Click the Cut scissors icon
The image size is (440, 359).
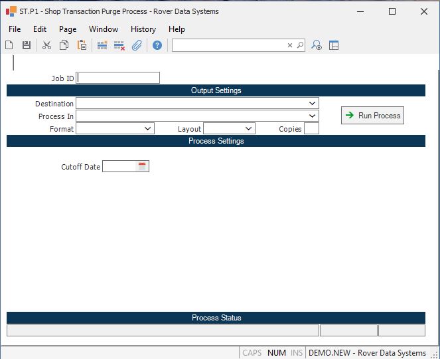(x=46, y=45)
